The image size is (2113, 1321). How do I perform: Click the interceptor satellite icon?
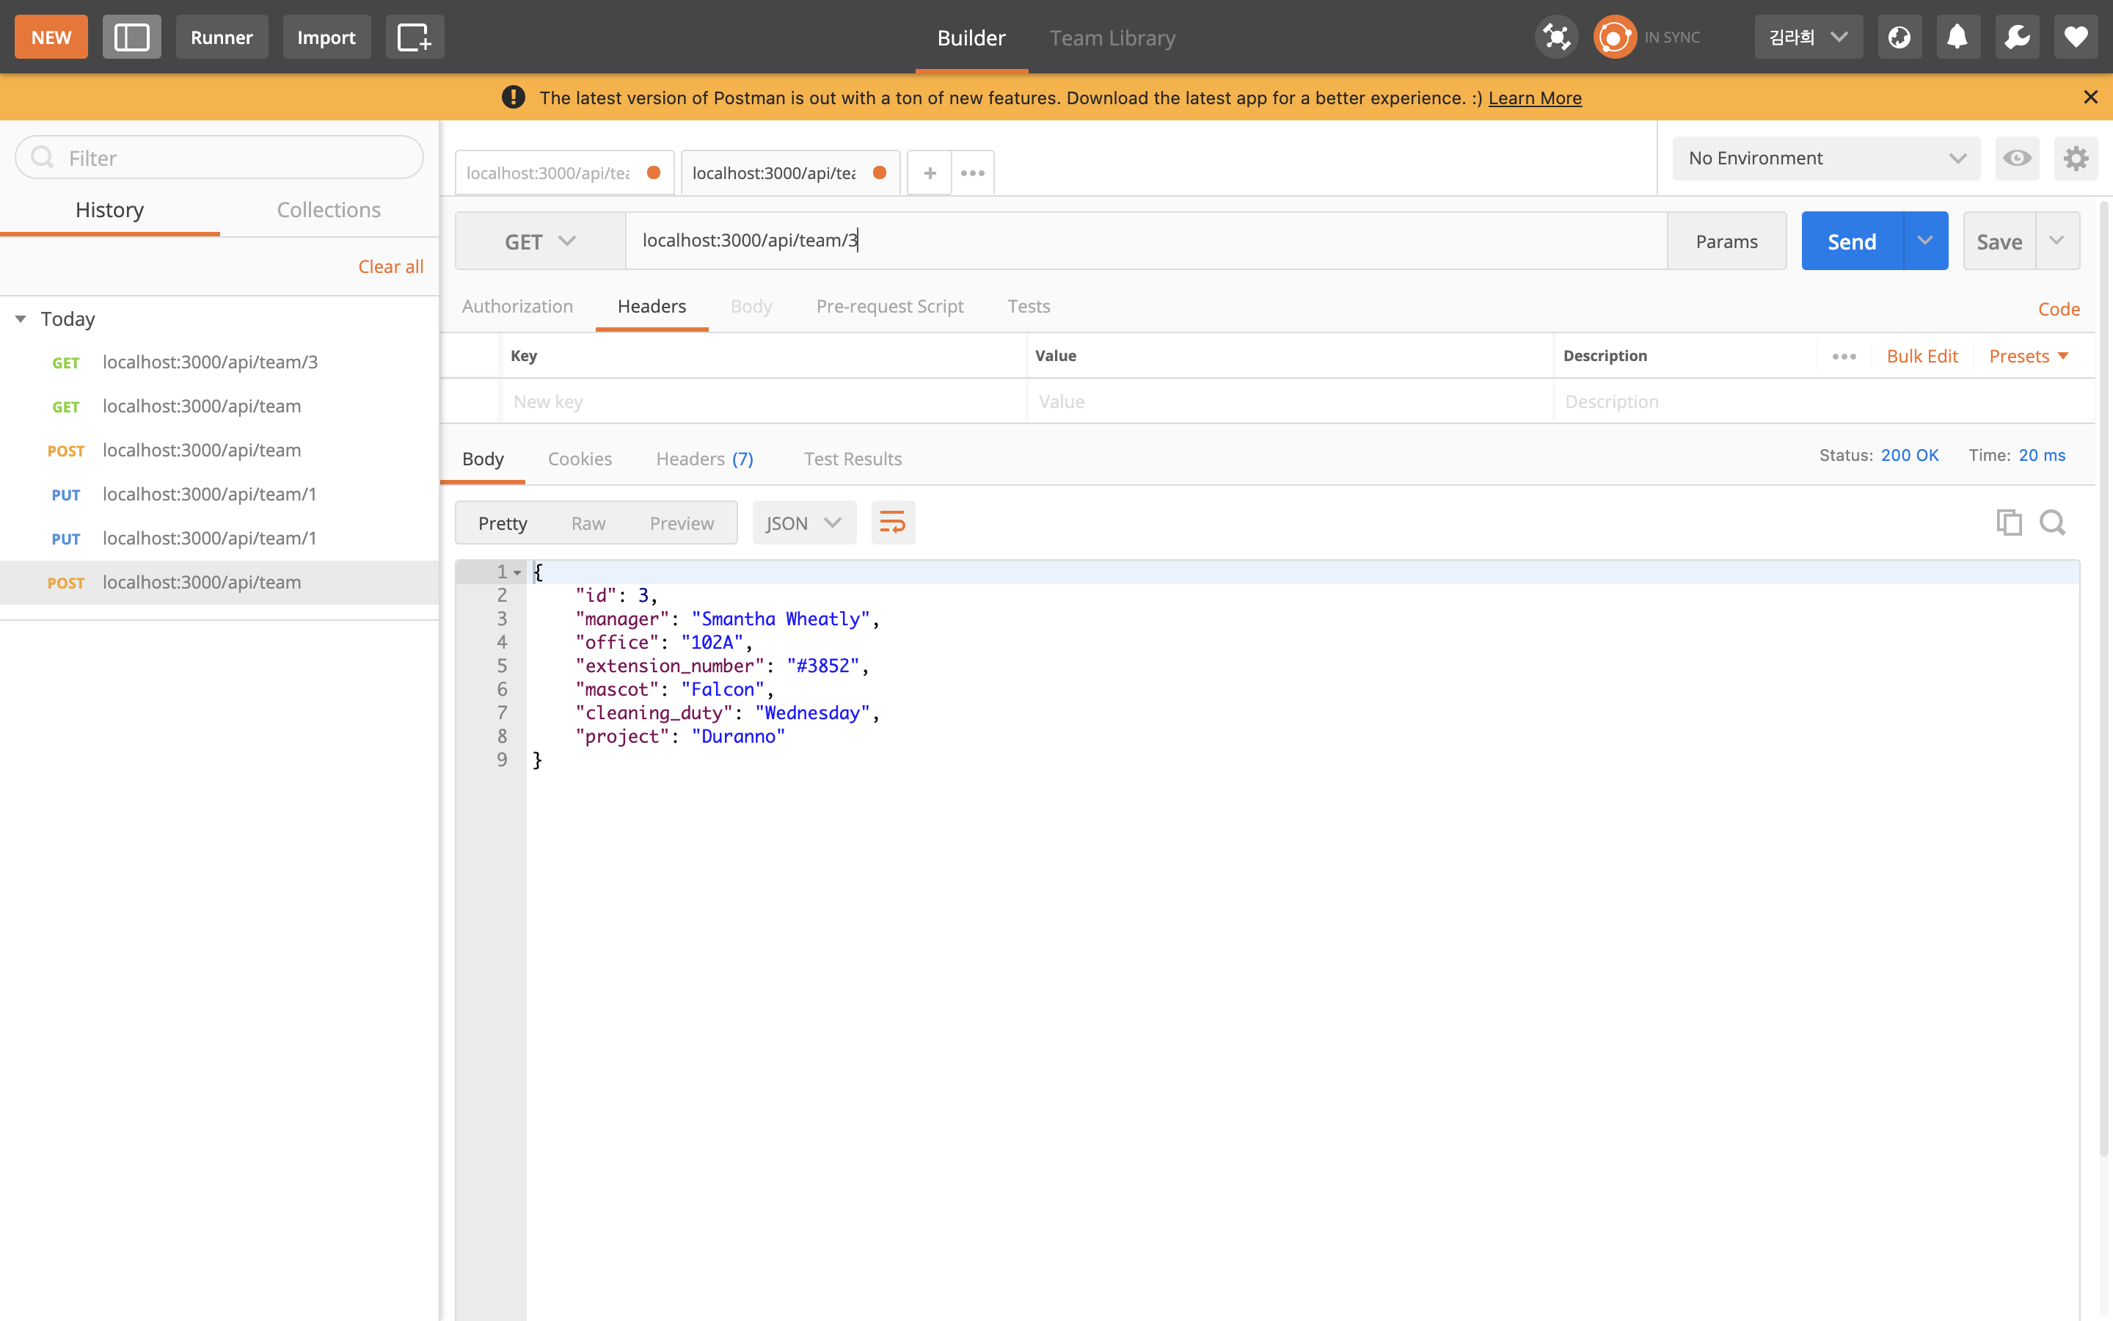[1556, 37]
